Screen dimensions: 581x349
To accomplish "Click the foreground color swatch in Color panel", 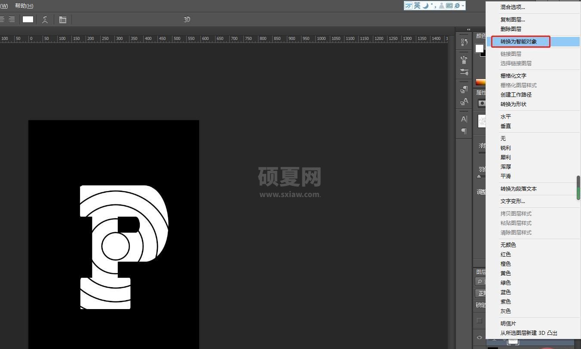I will click(x=479, y=49).
